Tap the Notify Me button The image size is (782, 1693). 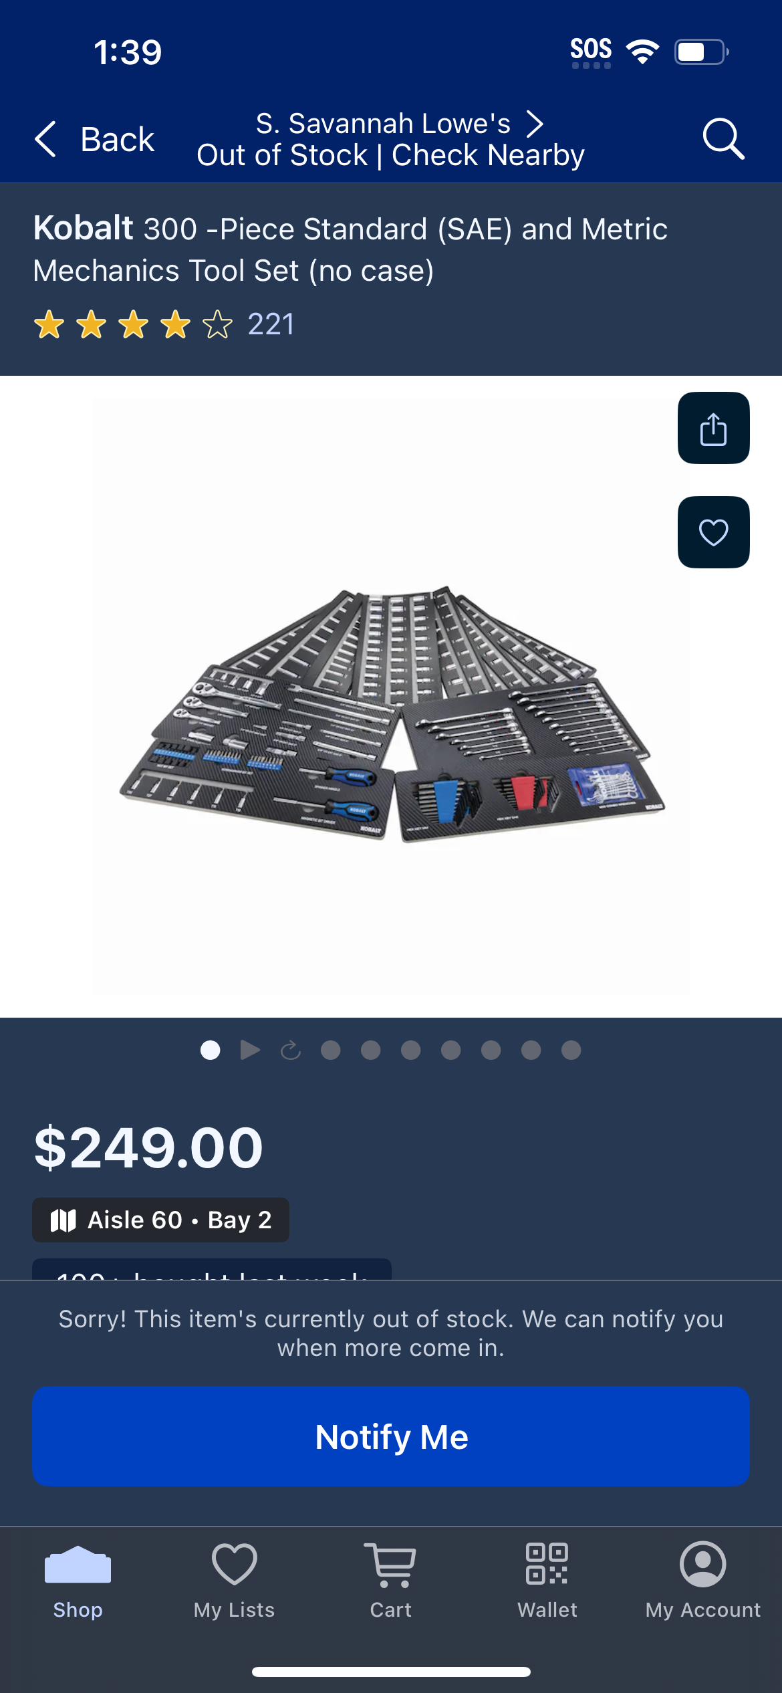point(391,1436)
